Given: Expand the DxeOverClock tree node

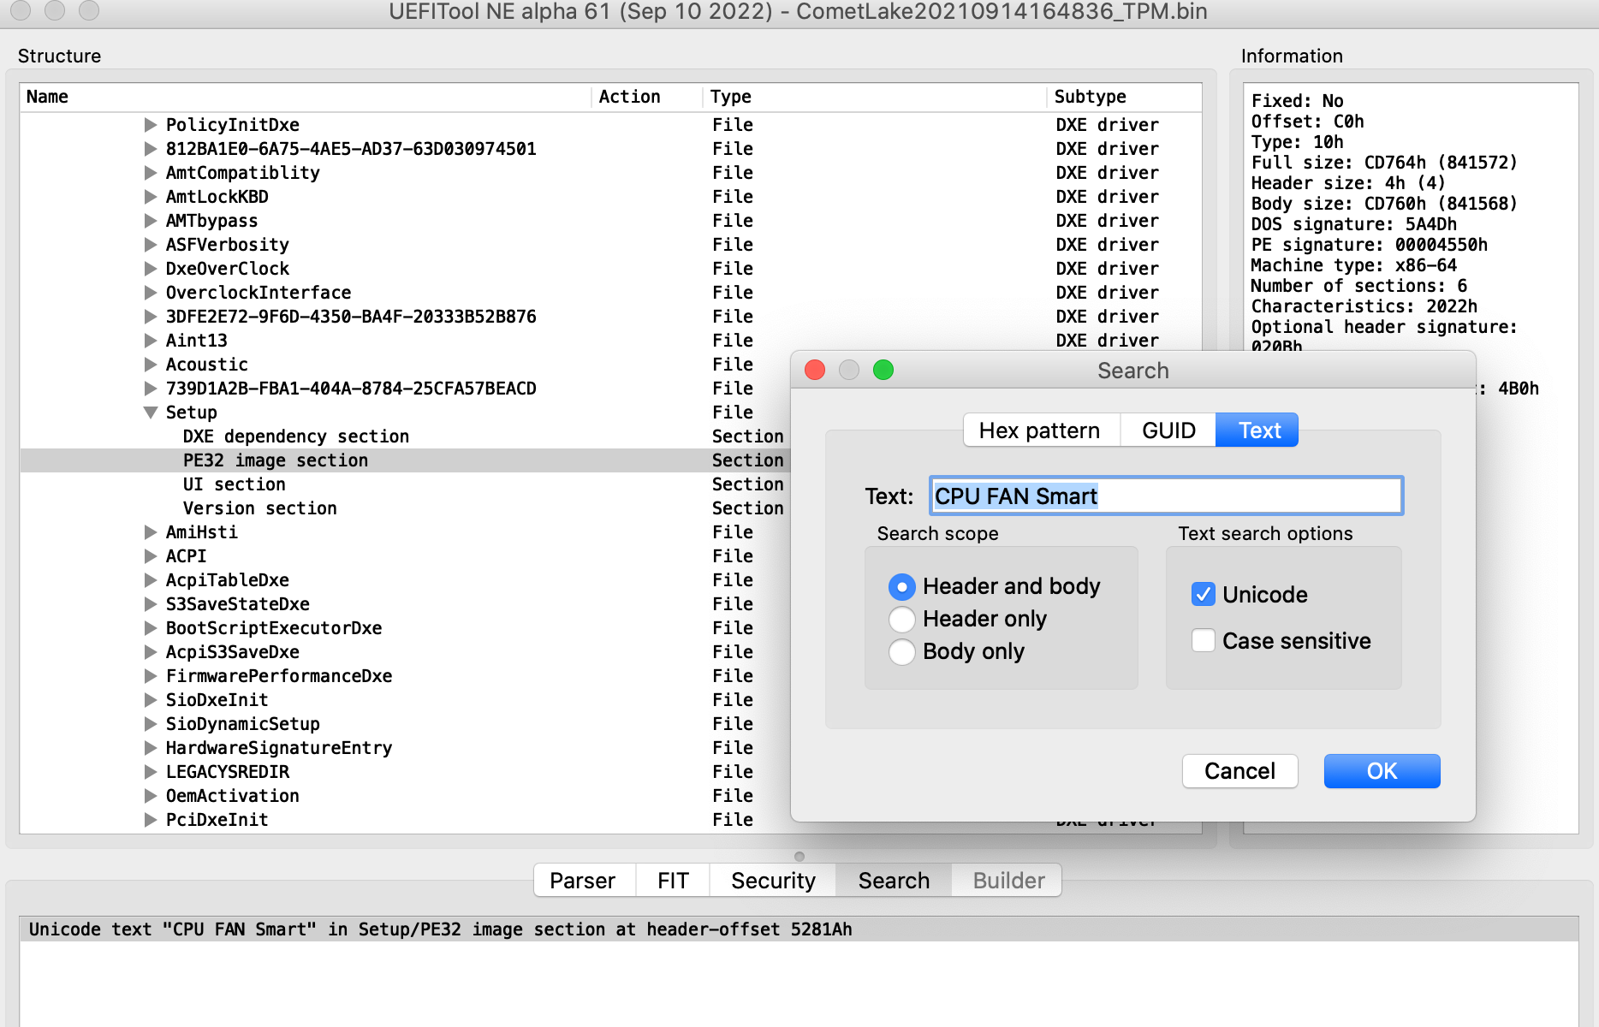Looking at the screenshot, I should (151, 269).
